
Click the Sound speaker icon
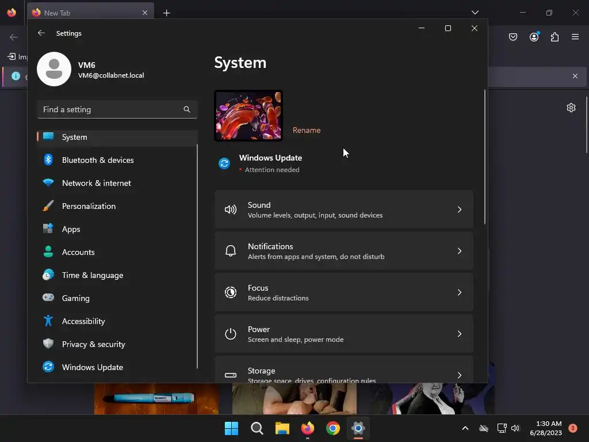click(x=231, y=209)
